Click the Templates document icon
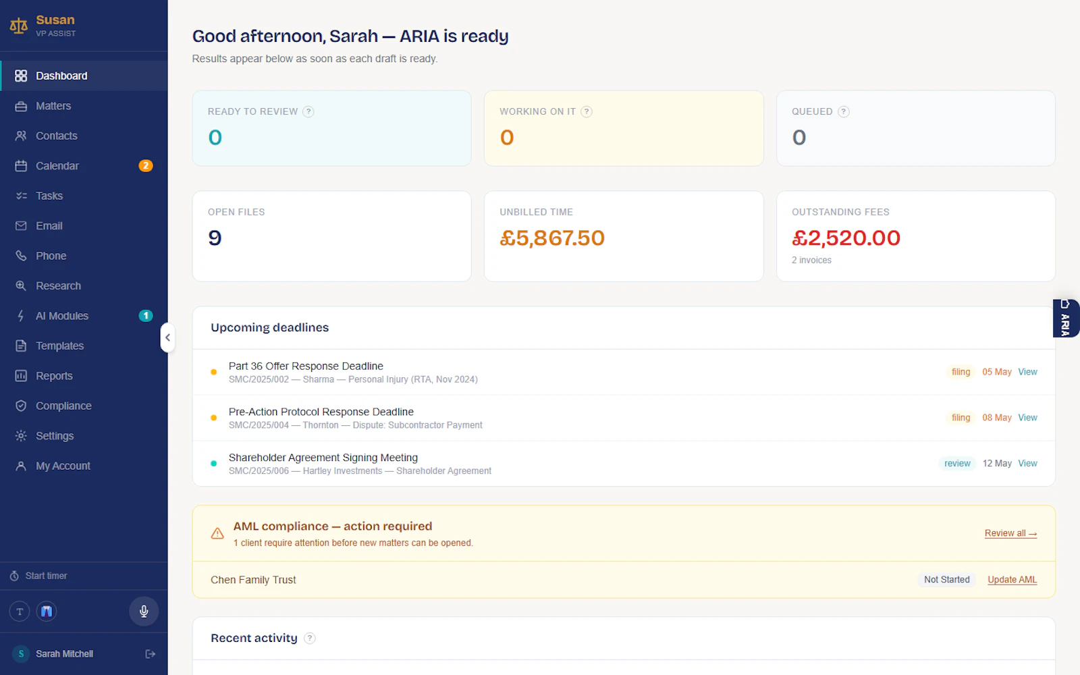The width and height of the screenshot is (1080, 675). [x=21, y=346]
